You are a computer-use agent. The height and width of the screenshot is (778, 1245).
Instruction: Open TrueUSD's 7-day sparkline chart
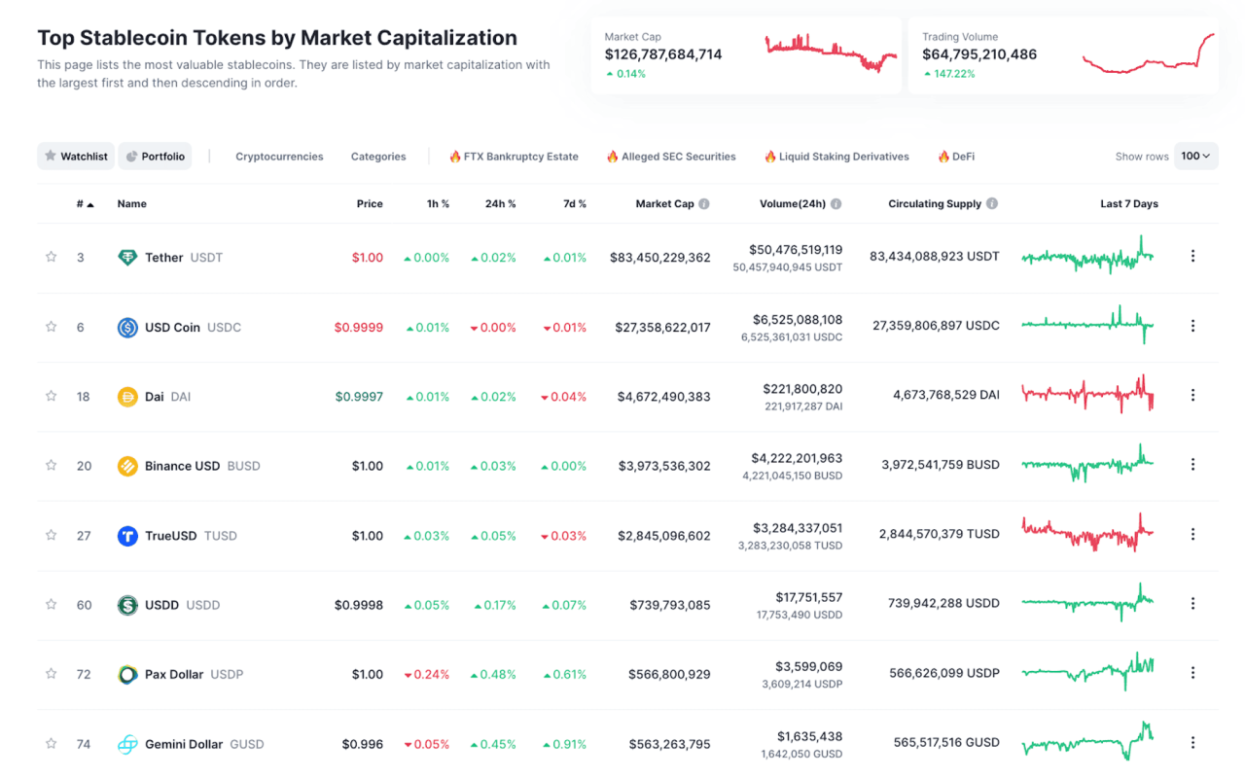click(1088, 533)
